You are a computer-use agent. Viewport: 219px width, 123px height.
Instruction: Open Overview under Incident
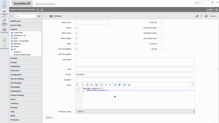point(17,52)
